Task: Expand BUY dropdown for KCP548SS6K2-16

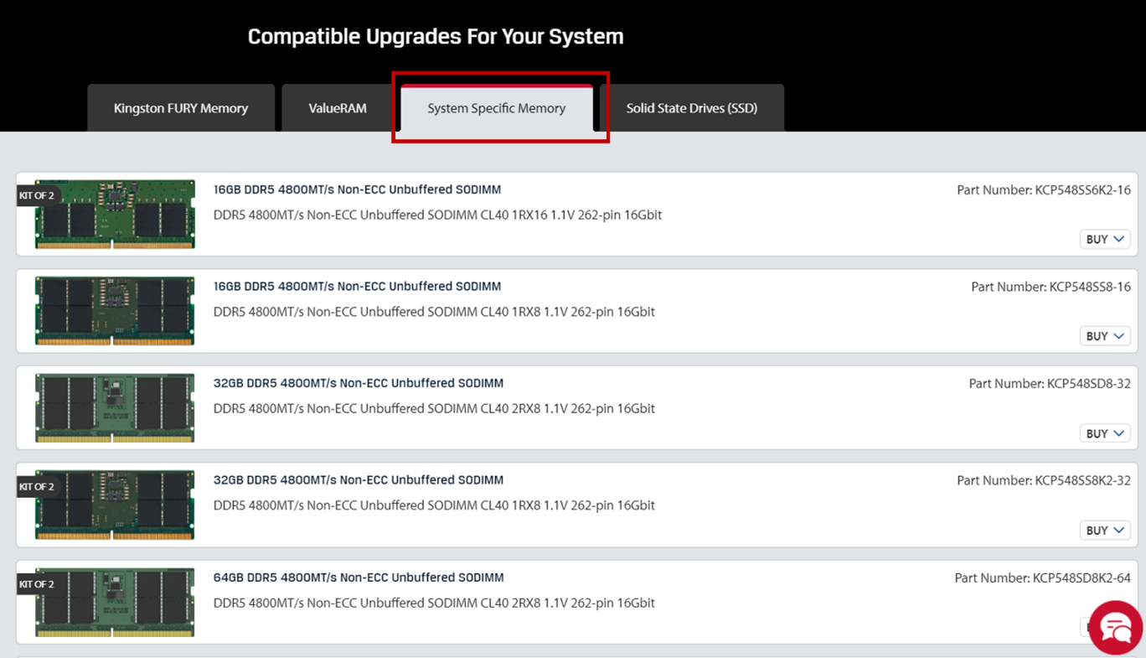Action: coord(1105,239)
